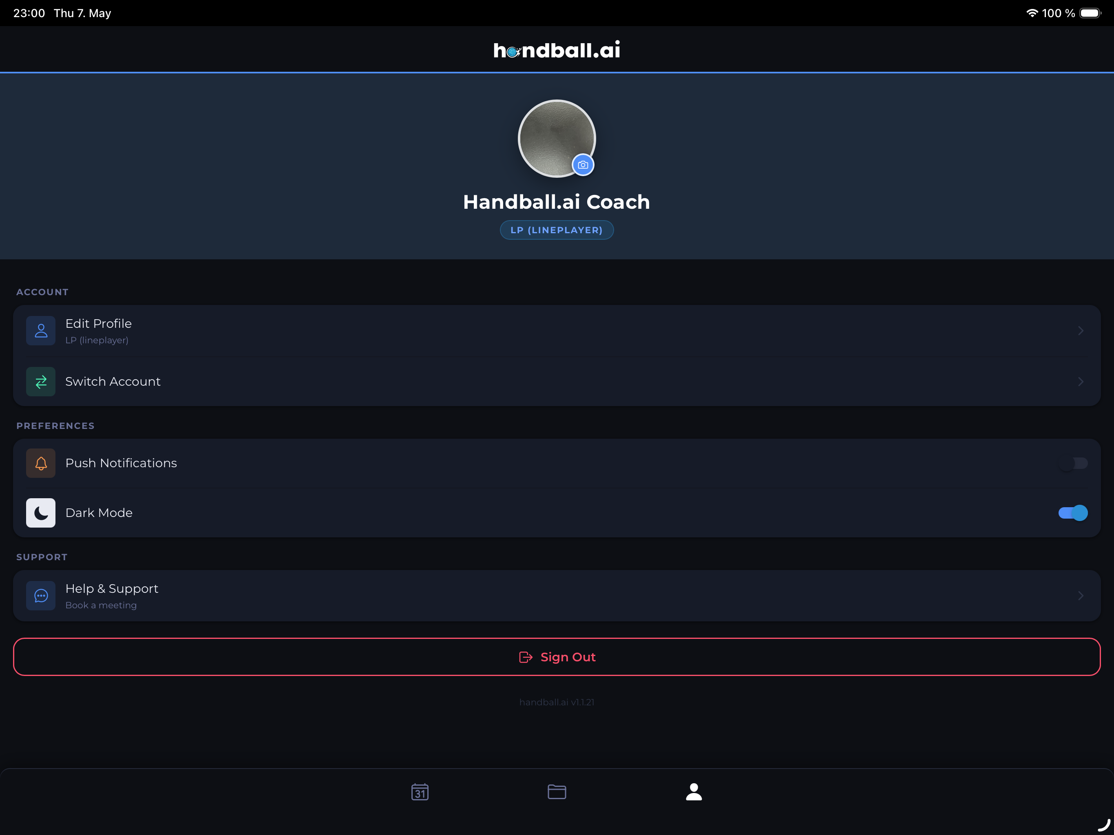Click the Push Notifications label
Viewport: 1114px width, 835px height.
122,463
